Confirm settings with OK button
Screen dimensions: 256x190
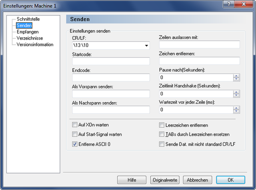230,180
